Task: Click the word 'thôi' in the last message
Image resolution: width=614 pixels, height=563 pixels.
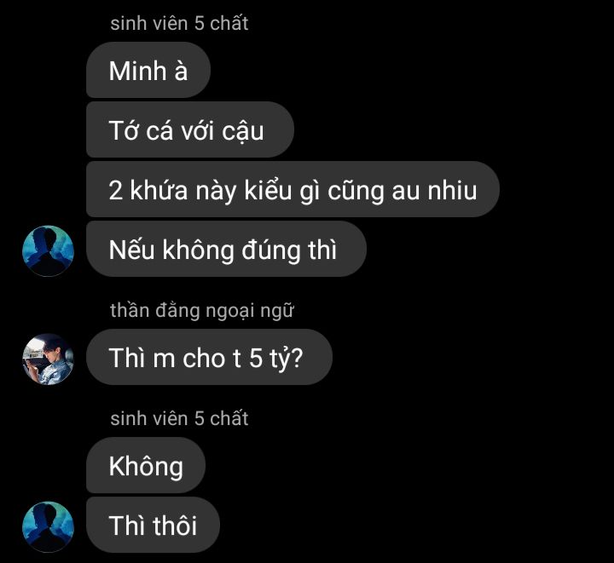Action: (175, 525)
